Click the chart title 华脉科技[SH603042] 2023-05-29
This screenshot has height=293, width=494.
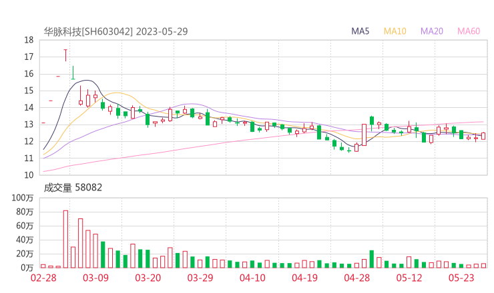tap(115, 31)
